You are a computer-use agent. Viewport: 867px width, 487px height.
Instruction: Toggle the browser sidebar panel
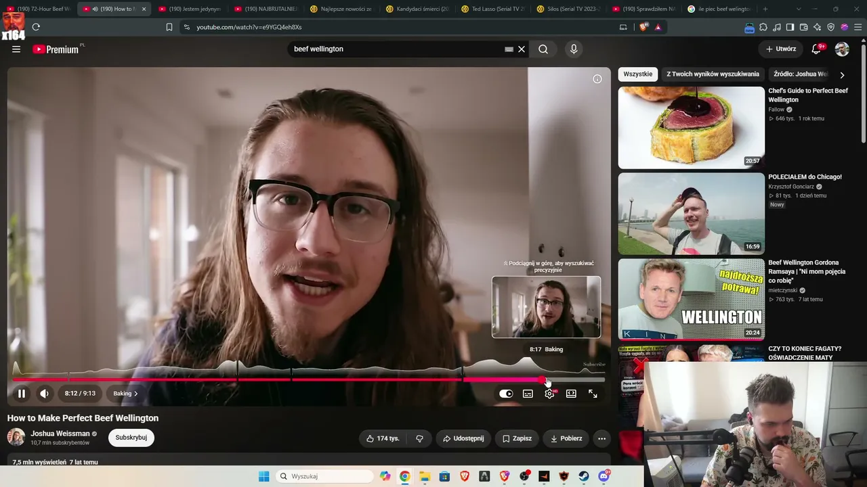pyautogui.click(x=790, y=27)
